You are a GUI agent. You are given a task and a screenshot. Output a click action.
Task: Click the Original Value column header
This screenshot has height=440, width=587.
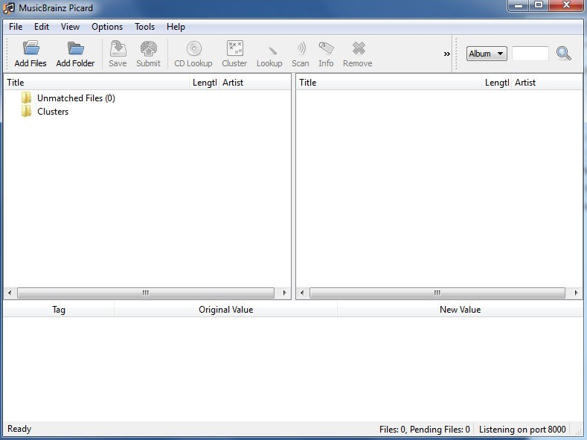[225, 310]
